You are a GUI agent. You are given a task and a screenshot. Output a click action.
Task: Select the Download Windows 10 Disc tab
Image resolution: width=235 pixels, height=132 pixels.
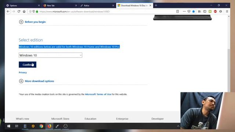134,5
